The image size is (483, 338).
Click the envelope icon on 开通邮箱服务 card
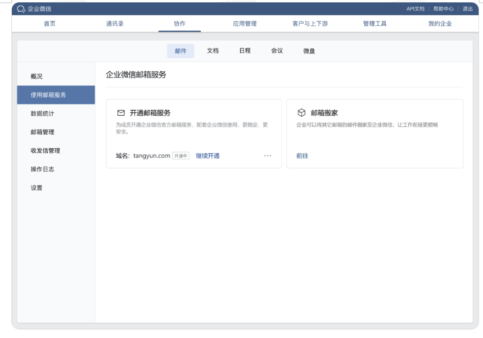click(121, 112)
